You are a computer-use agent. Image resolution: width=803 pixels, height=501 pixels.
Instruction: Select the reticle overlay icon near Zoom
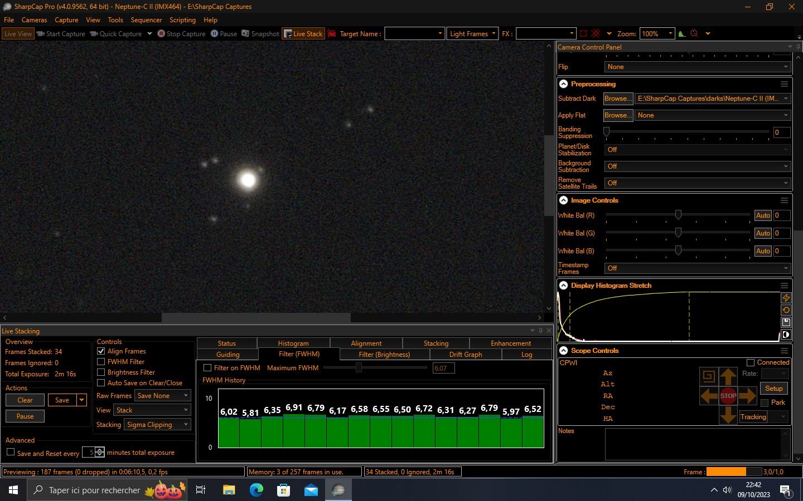pyautogui.click(x=695, y=33)
